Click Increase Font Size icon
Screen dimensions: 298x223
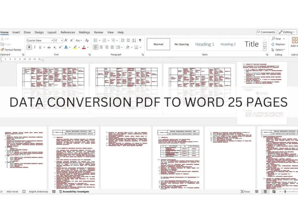tap(66, 40)
